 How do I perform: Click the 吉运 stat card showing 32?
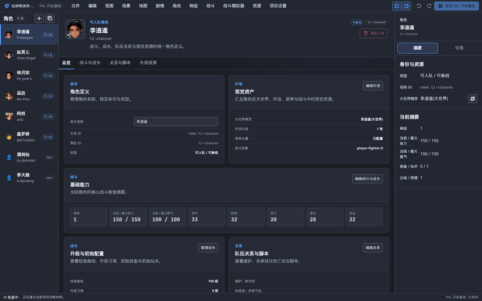pyautogui.click(x=364, y=217)
